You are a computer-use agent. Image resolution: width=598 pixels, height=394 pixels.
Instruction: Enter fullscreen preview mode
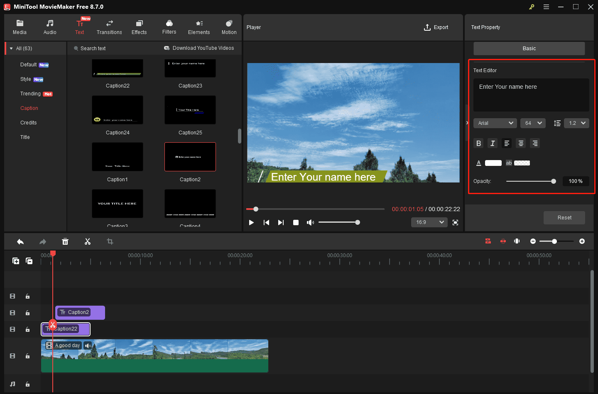point(455,223)
